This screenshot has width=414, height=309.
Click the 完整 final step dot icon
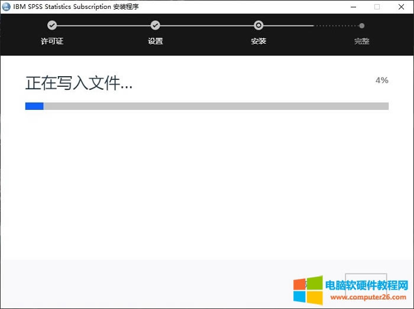(361, 25)
